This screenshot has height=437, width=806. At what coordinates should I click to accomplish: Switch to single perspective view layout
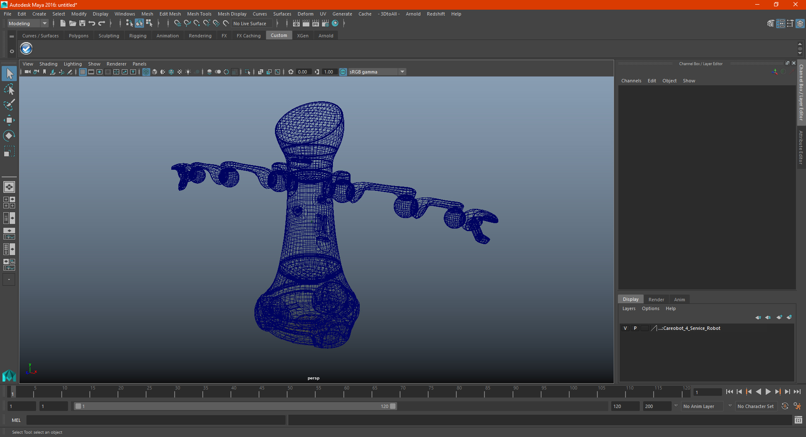coord(9,187)
